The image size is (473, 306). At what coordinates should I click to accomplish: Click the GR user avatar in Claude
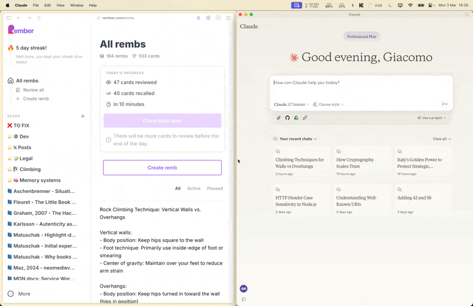coord(244,289)
